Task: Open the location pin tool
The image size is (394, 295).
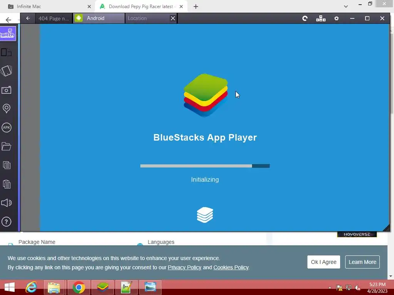Action: tap(6, 108)
